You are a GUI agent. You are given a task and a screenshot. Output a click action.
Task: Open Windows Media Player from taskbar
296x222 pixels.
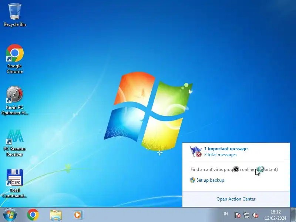(x=78, y=215)
